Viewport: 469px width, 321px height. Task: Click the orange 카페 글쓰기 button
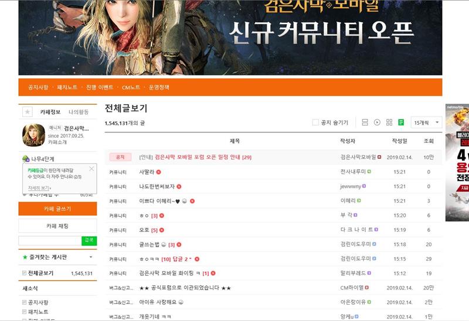pyautogui.click(x=57, y=209)
